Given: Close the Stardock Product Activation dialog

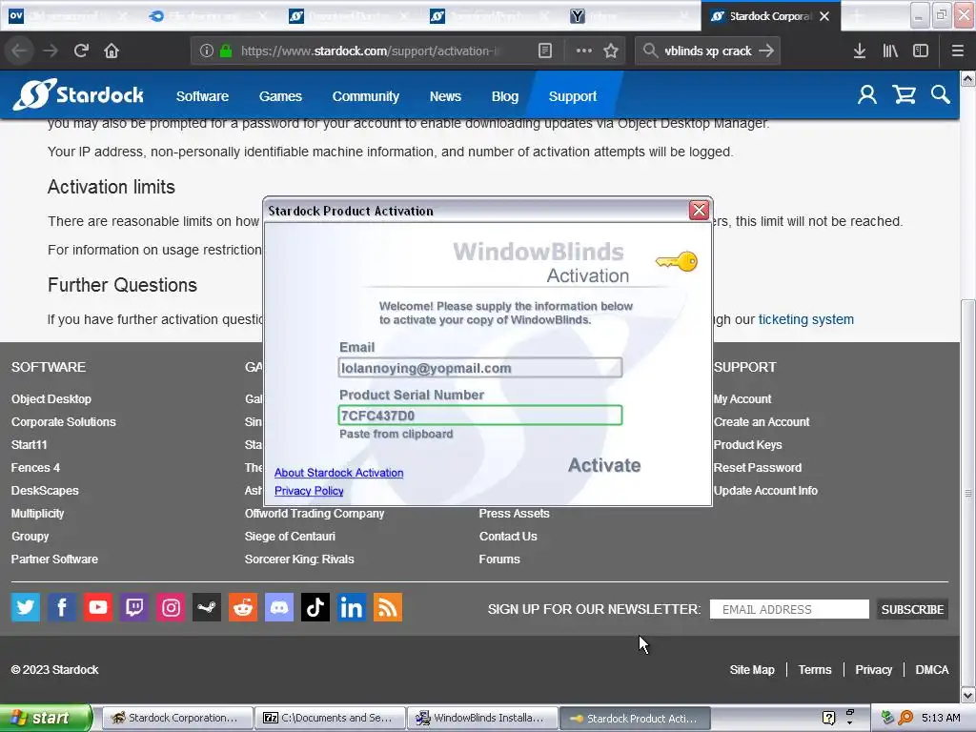Looking at the screenshot, I should [699, 211].
